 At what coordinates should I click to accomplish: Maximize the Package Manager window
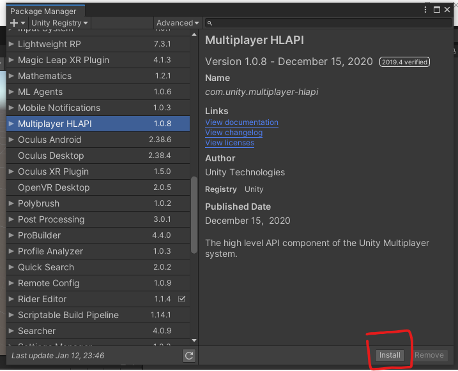tap(437, 10)
